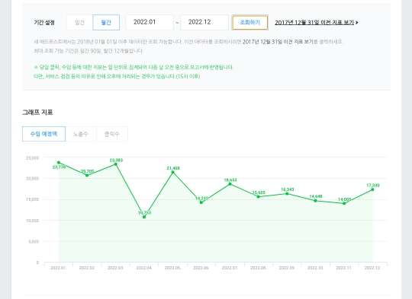The image size is (412, 299).
Task: Click the 2022.11 data point 14,005
Action: (344, 203)
